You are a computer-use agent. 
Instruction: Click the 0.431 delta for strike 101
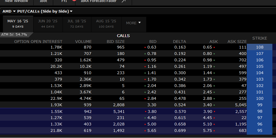(180, 92)
